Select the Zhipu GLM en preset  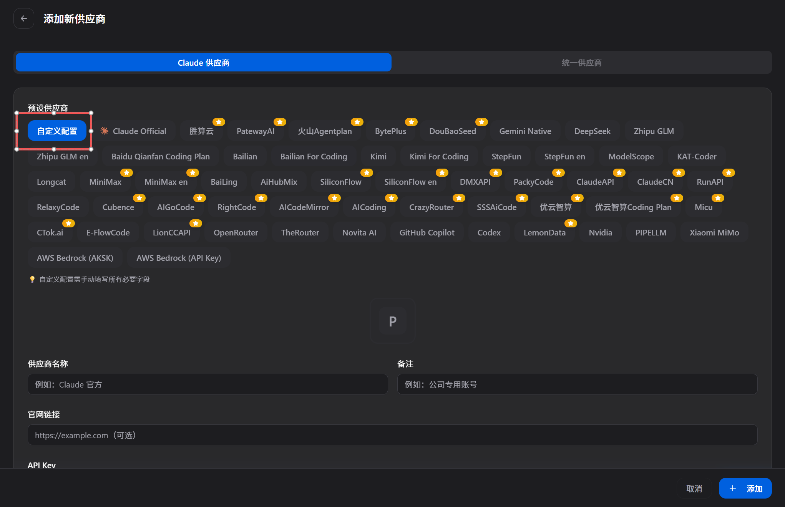click(63, 156)
